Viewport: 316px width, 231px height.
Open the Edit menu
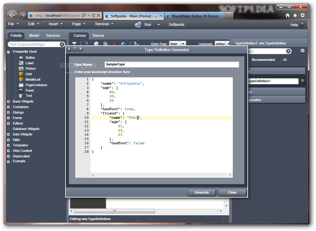34,24
